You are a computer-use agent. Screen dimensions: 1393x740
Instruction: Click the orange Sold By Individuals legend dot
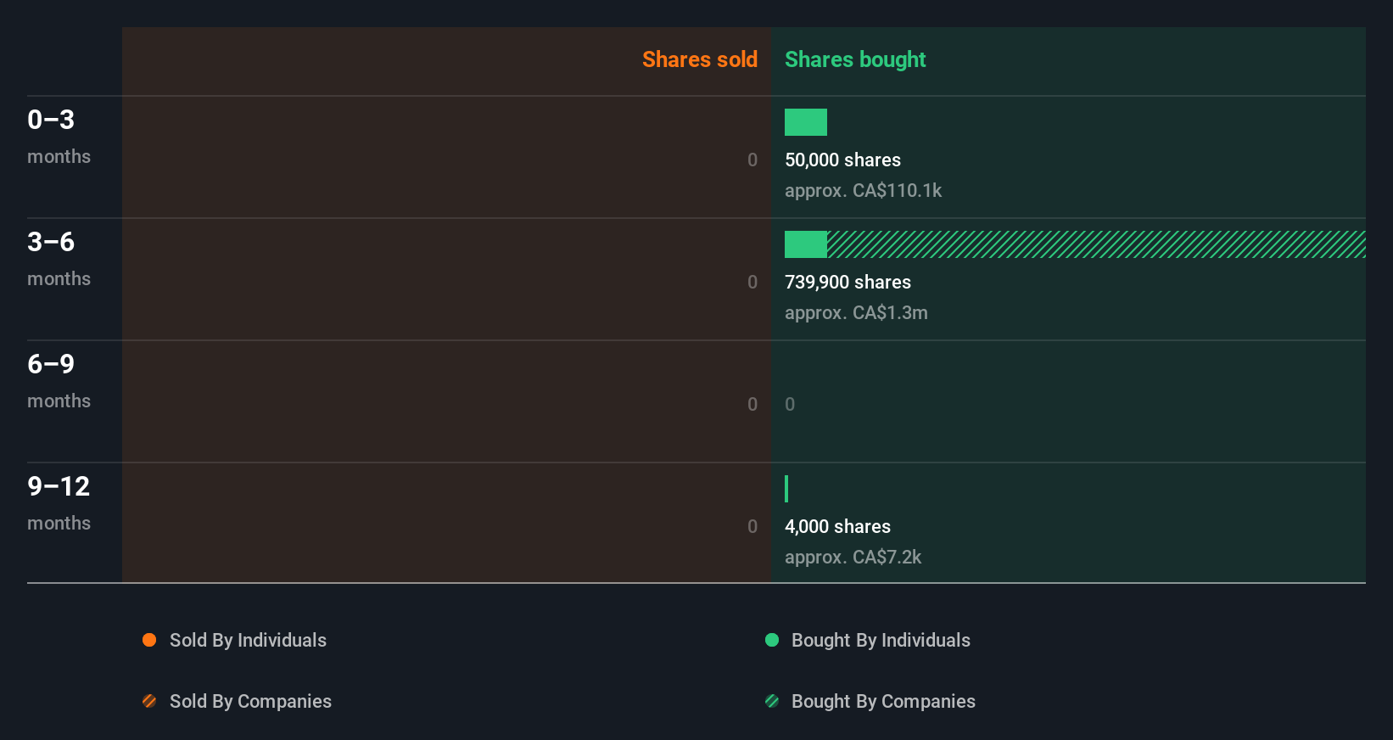tap(149, 640)
